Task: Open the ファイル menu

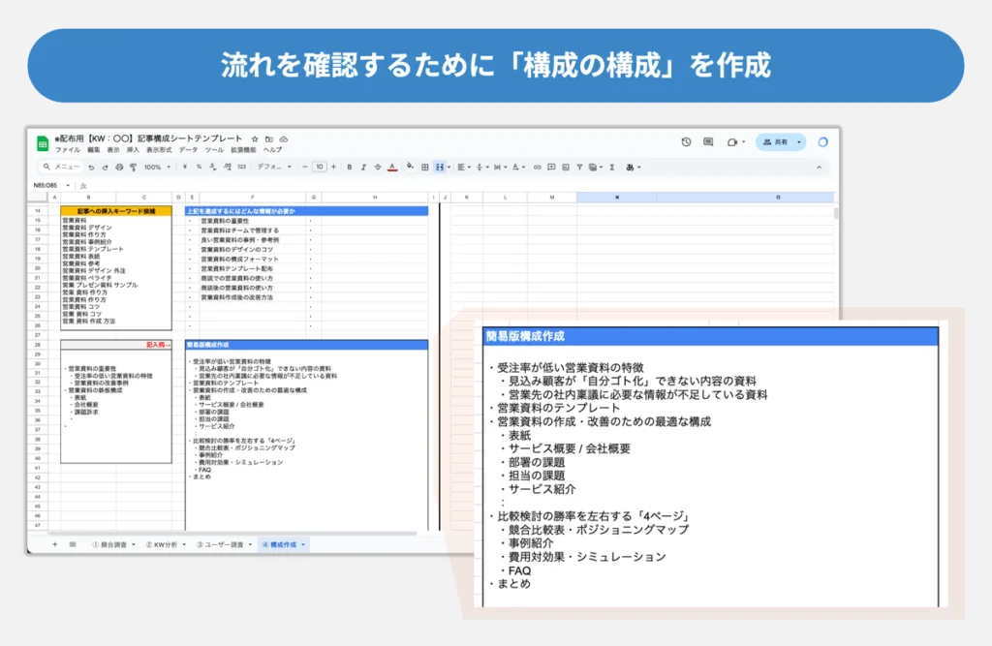Action: pyautogui.click(x=67, y=150)
